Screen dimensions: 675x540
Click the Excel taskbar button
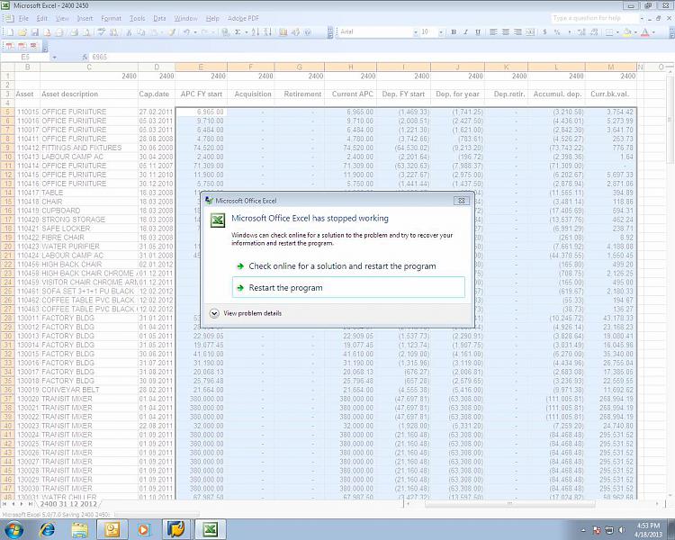210,529
